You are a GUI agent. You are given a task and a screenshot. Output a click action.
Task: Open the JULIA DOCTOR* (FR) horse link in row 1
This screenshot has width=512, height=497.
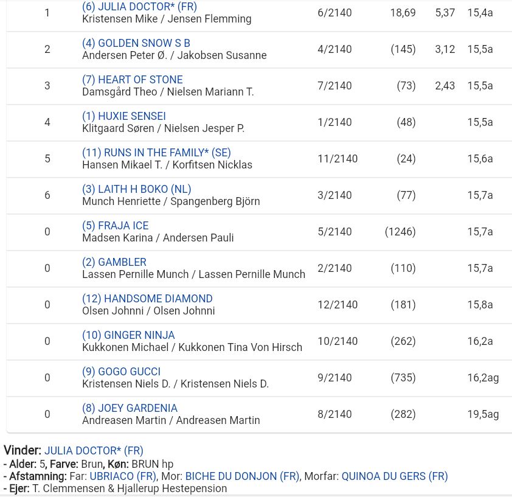(x=139, y=6)
